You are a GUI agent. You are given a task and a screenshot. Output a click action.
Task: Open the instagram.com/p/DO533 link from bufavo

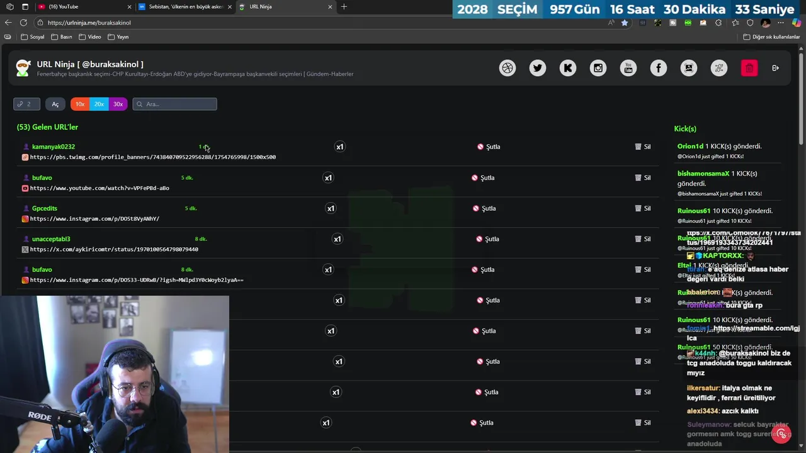(x=137, y=280)
